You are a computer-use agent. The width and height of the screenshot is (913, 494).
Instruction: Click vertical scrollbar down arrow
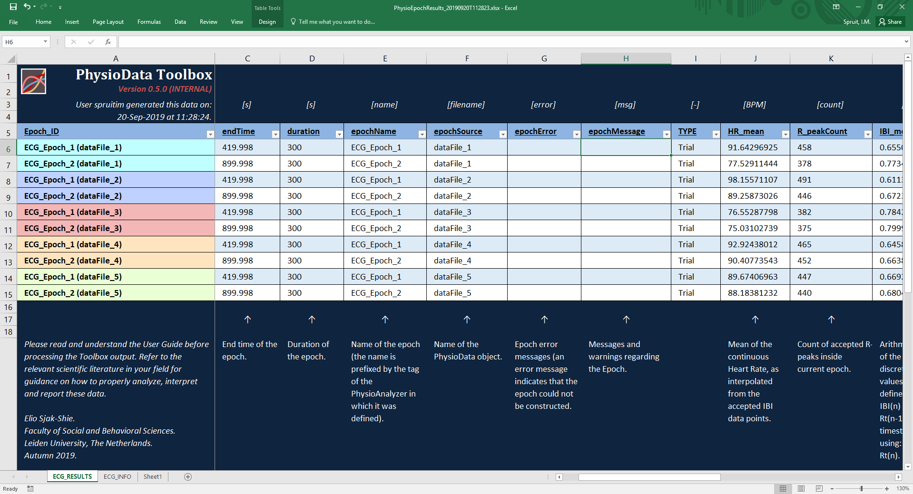click(x=908, y=467)
